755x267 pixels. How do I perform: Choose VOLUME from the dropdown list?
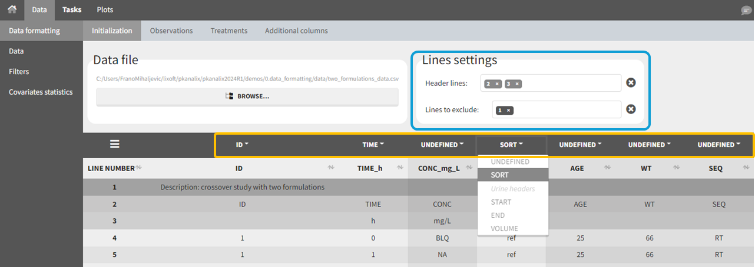click(504, 228)
